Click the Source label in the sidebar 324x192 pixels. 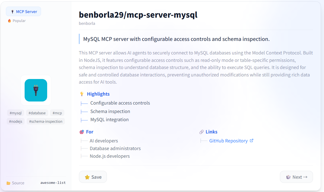(x=18, y=183)
